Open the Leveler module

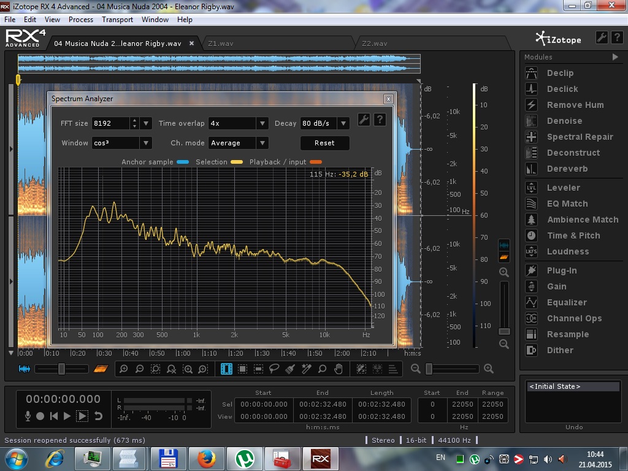tap(563, 188)
